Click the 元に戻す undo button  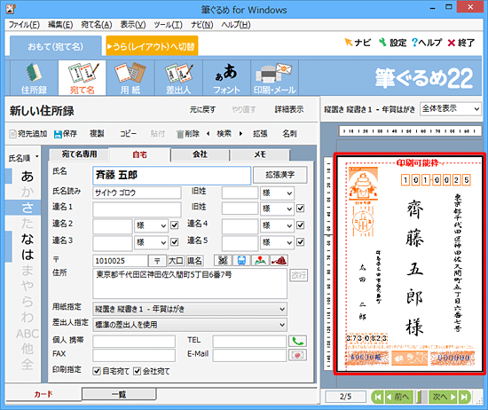pos(202,109)
